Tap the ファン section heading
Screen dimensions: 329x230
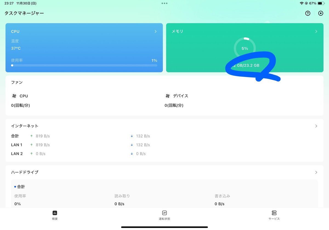click(x=17, y=82)
